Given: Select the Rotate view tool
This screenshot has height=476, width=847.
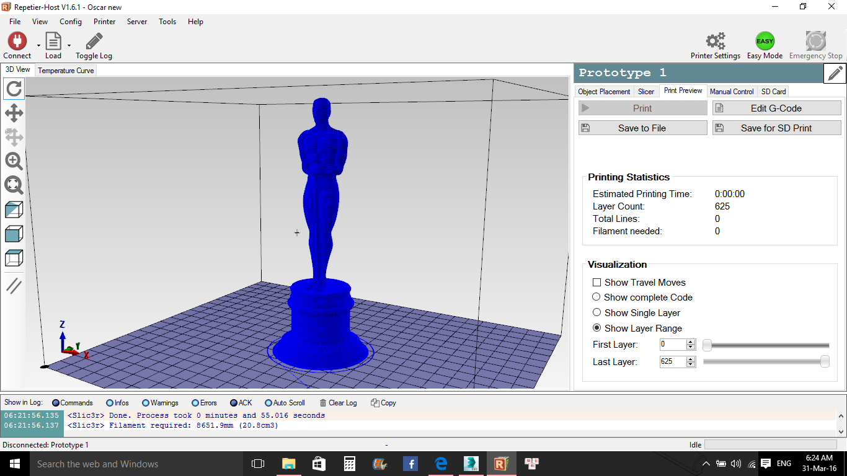Looking at the screenshot, I should click(14, 89).
